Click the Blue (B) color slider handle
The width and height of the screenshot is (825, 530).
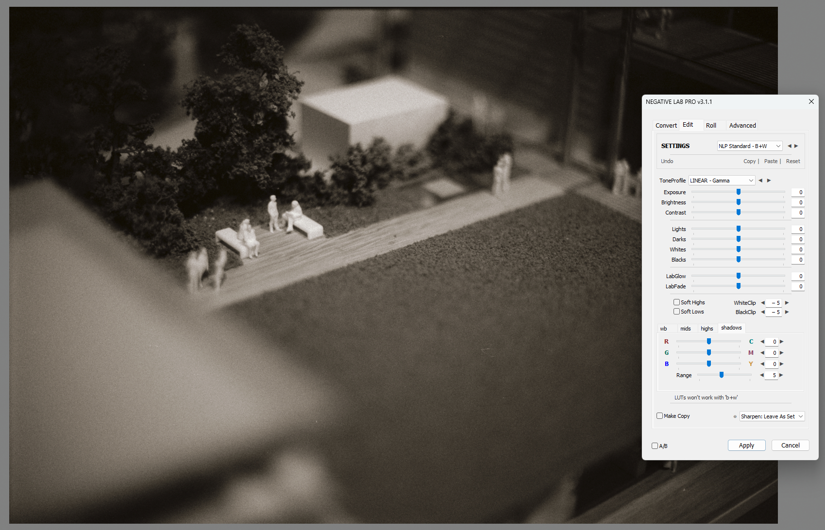(x=709, y=364)
